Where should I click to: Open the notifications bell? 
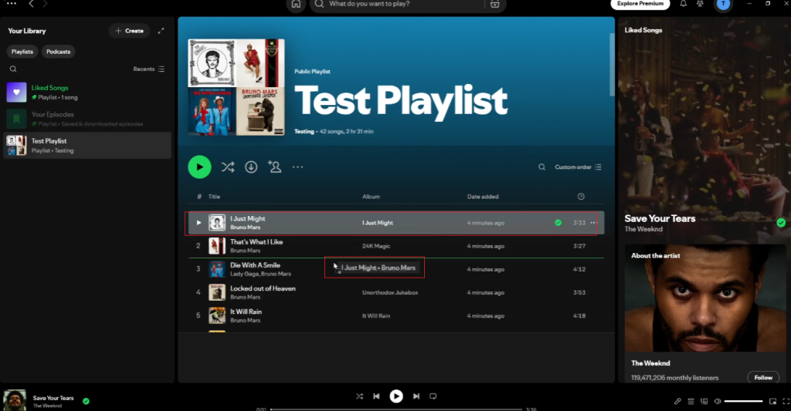click(683, 4)
